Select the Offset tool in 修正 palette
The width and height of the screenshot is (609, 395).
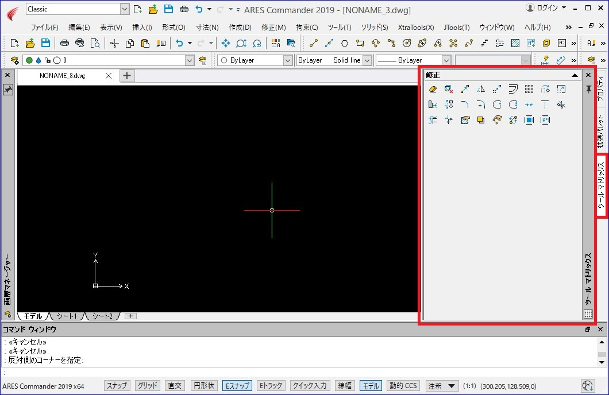point(513,89)
